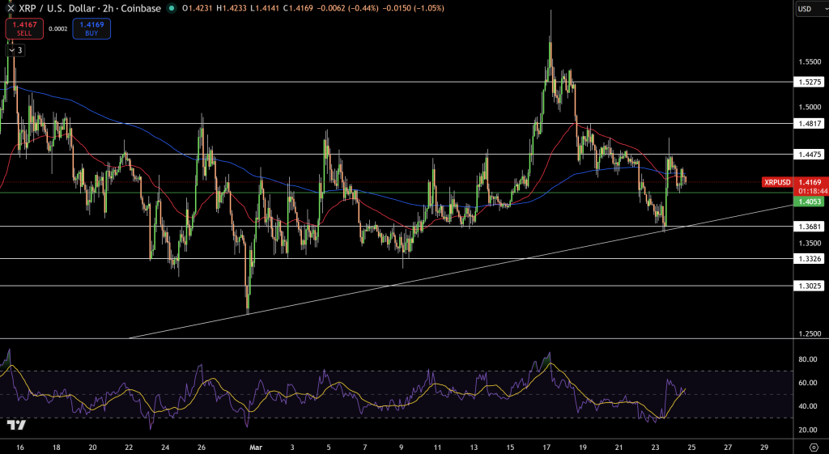Screen dimensions: 829x454
Task: Select the green 1.4053 price label
Action: pos(809,202)
